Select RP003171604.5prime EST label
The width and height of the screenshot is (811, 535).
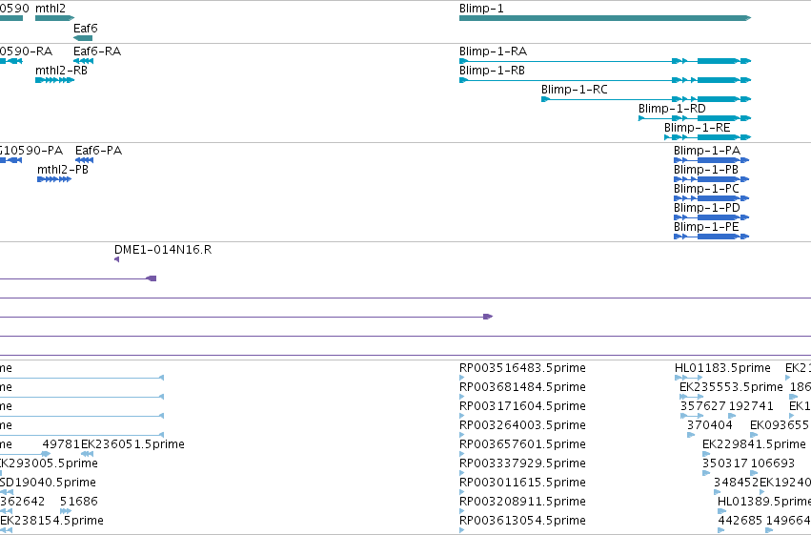click(522, 406)
